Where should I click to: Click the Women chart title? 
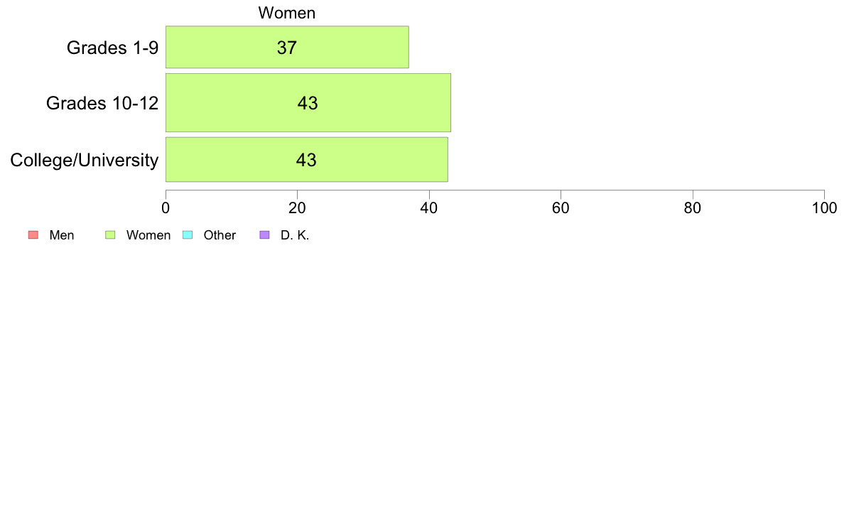(287, 13)
